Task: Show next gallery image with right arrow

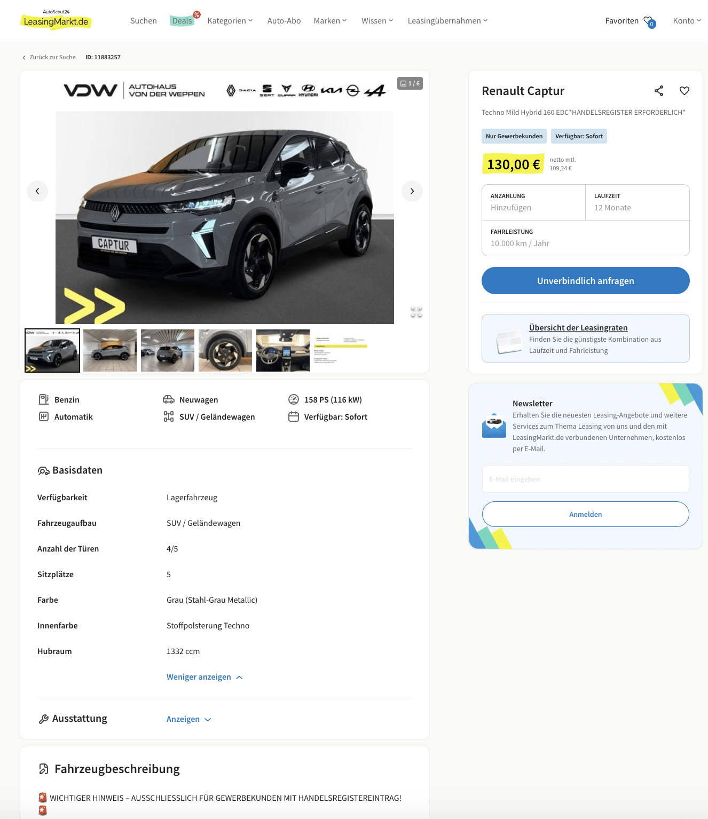Action: pos(412,191)
